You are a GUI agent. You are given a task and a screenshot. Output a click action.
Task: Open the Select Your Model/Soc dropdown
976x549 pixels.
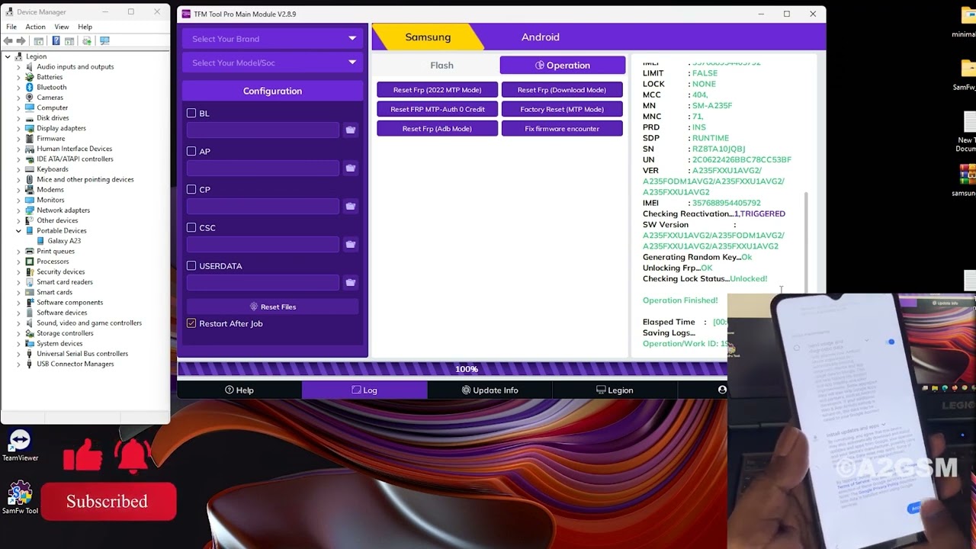[273, 63]
